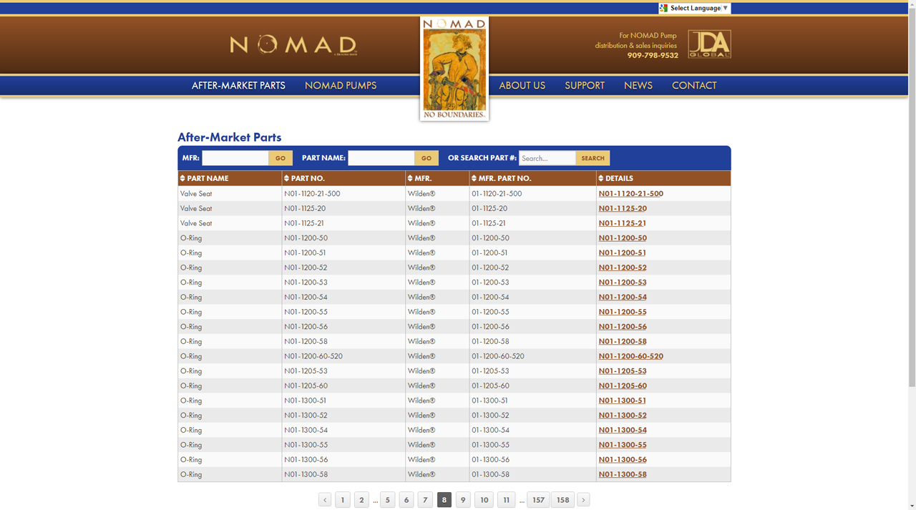This screenshot has width=916, height=510.
Task: Click the Part Name input field
Action: [x=381, y=158]
